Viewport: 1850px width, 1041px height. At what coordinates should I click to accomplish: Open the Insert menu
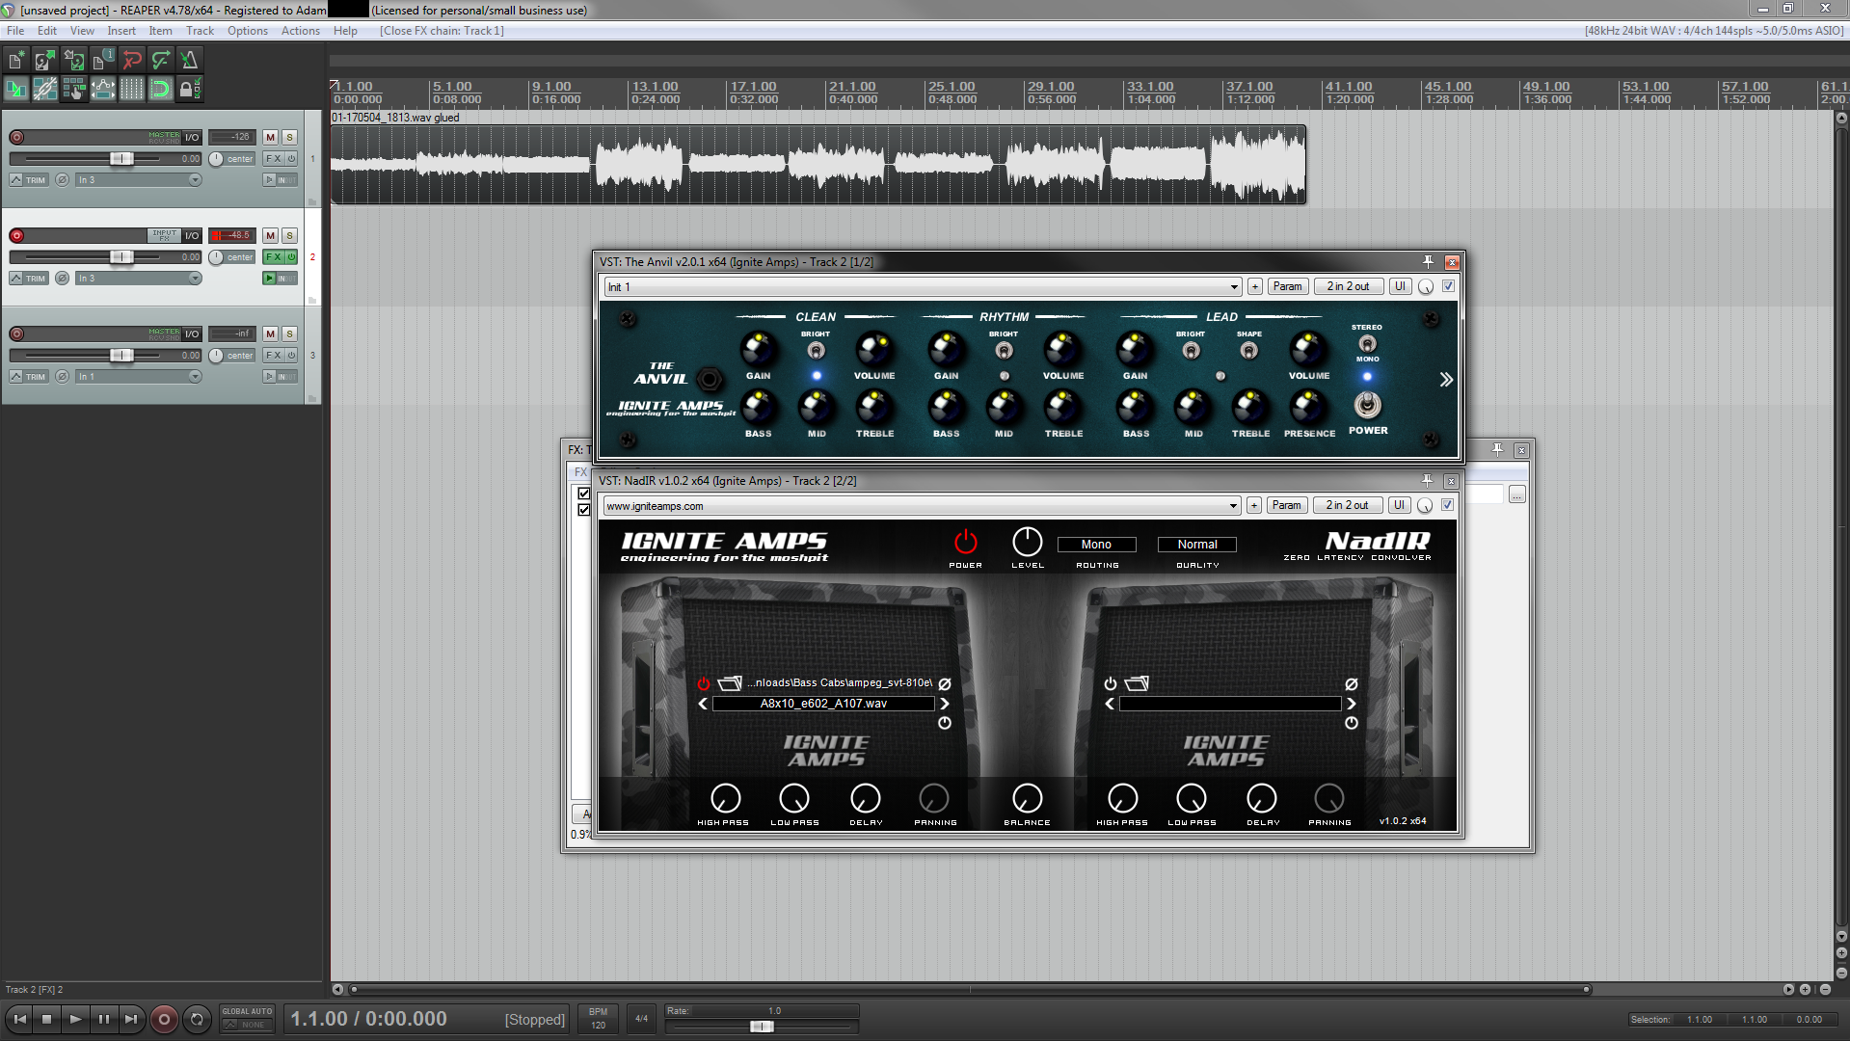(x=121, y=31)
